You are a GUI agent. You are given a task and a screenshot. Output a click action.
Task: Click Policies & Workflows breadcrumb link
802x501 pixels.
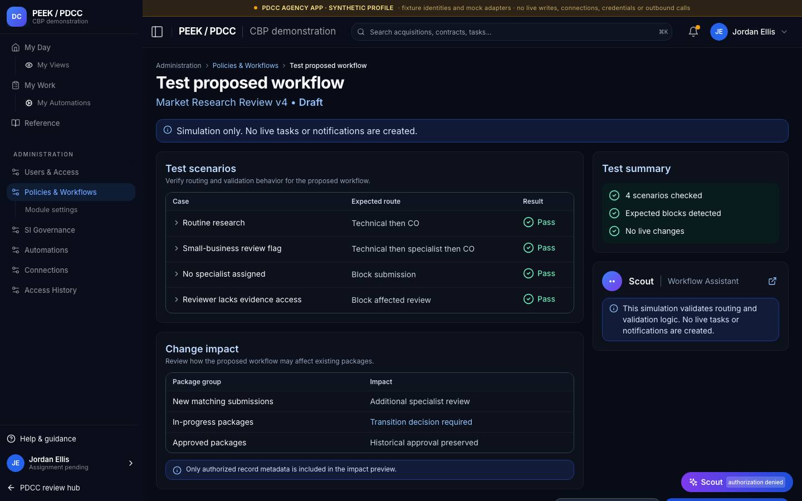(x=245, y=66)
